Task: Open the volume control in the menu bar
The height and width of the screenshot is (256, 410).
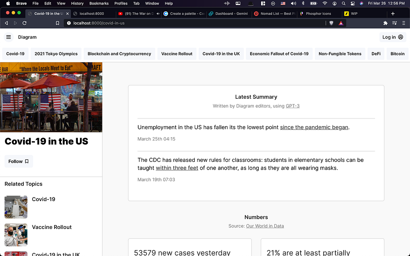Action: point(294,3)
